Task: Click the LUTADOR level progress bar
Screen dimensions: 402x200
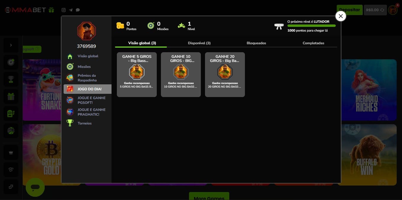Action: tap(311, 26)
